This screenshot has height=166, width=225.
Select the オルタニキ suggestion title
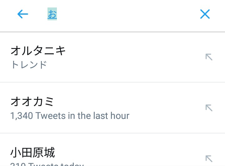[x=38, y=50]
